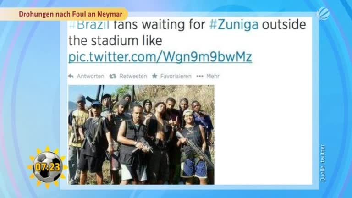Click the Quelle: twitter source label
This screenshot has width=352, height=198.
coord(322,163)
